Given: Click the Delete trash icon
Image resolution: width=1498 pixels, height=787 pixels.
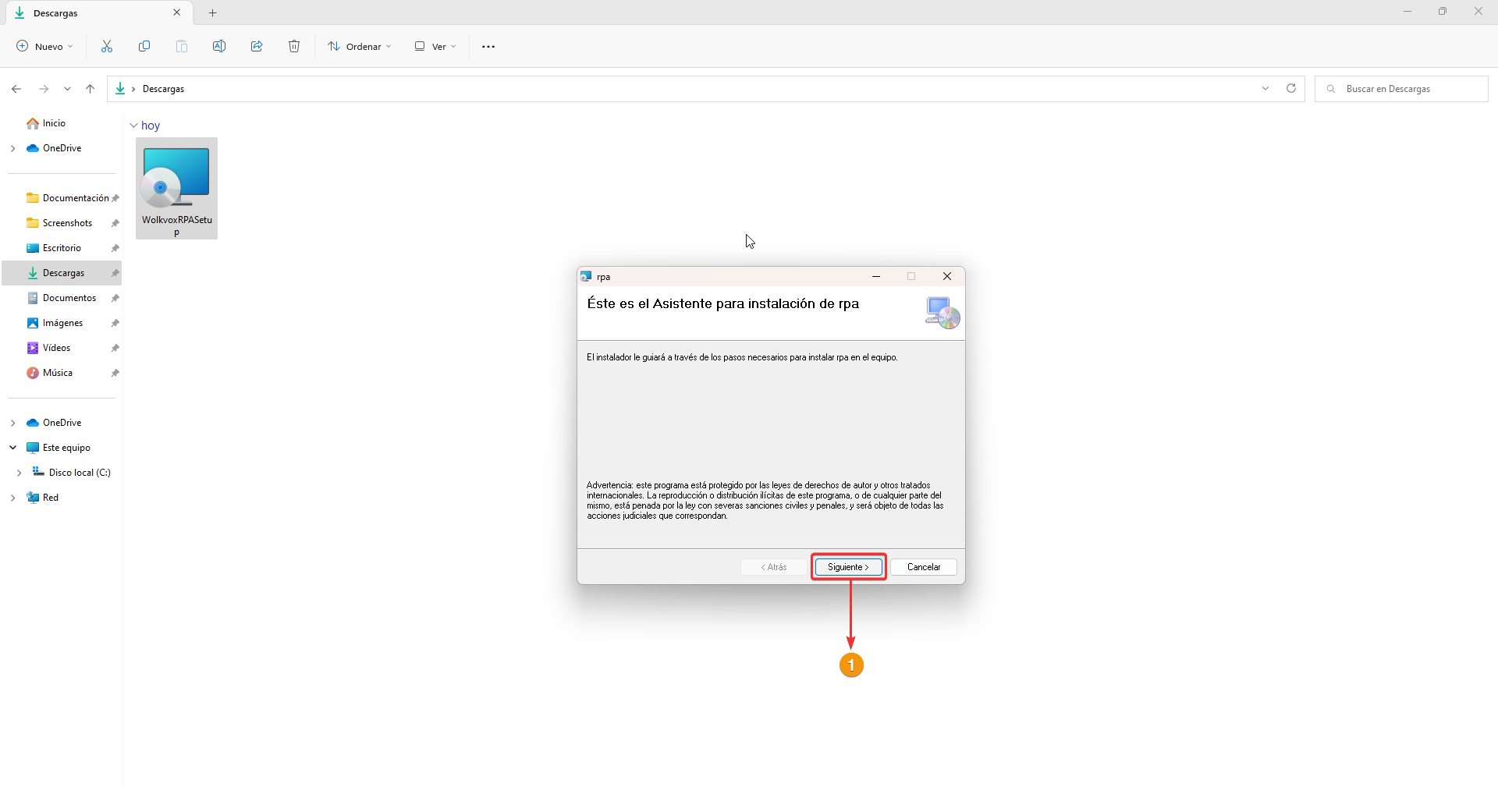Looking at the screenshot, I should (x=294, y=47).
